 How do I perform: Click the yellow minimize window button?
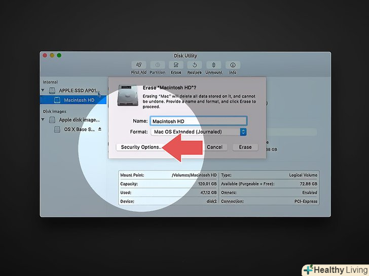(x=52, y=56)
